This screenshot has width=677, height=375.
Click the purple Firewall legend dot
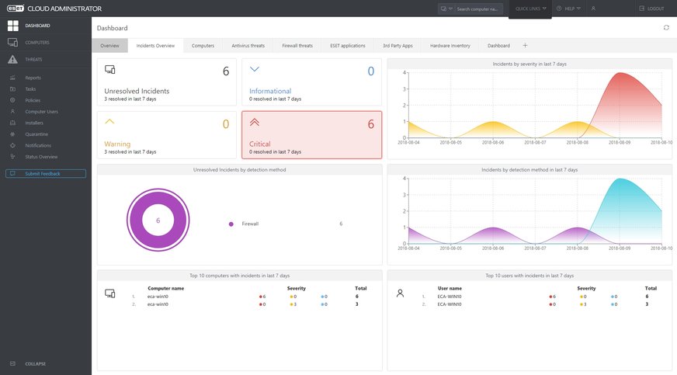[231, 224]
